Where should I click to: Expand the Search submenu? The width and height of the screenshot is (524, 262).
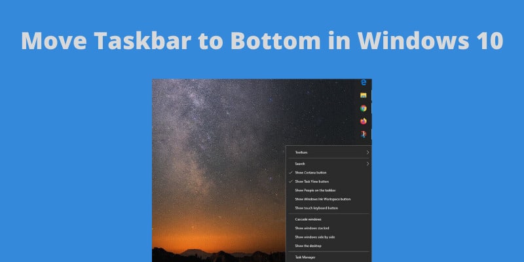click(329, 164)
